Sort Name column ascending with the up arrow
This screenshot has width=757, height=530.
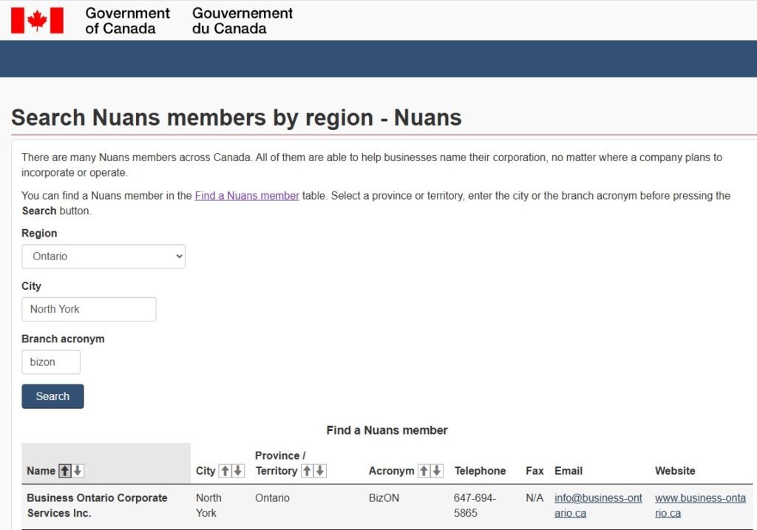(x=65, y=471)
